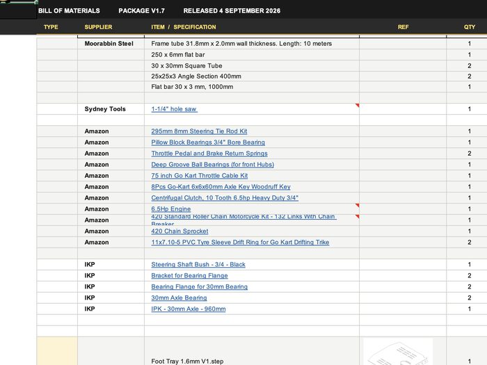Select the REF column header
This screenshot has height=365, width=487.
coord(403,27)
